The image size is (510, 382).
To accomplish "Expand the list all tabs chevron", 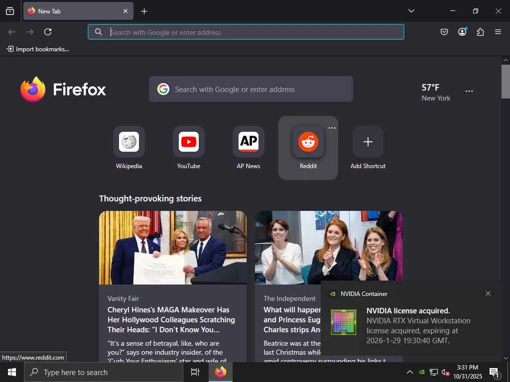I will click(411, 11).
